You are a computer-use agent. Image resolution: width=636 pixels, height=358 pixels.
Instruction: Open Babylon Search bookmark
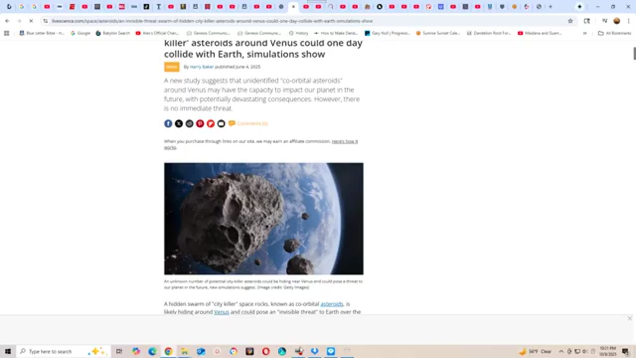[x=113, y=33]
